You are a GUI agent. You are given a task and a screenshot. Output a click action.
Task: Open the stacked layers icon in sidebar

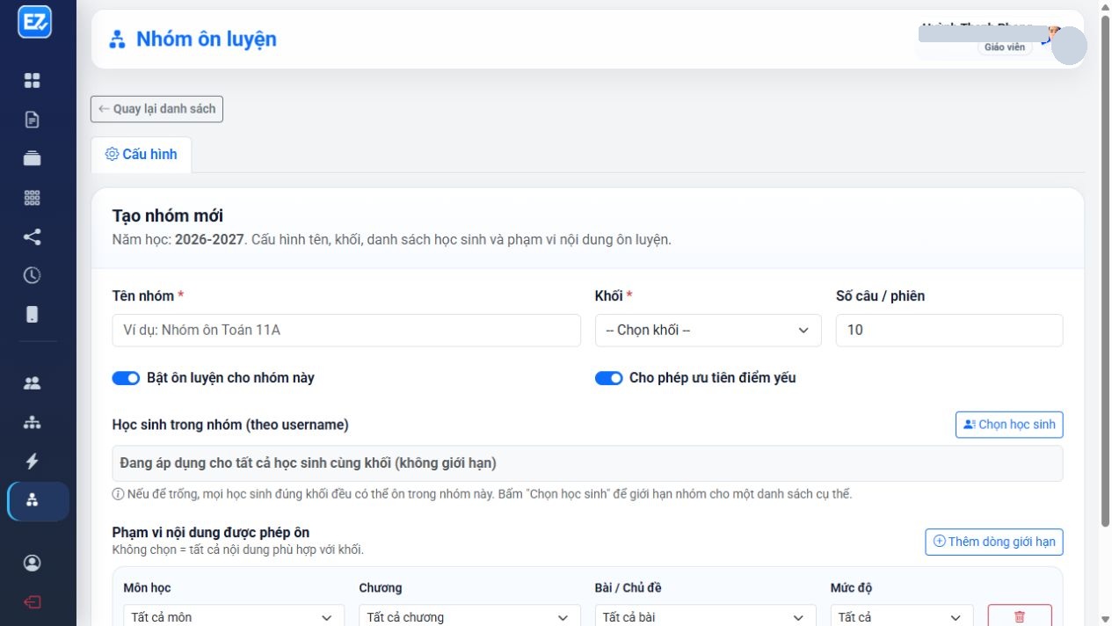(x=33, y=158)
